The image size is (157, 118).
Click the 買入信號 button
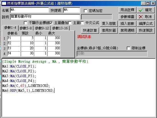coord(109,24)
